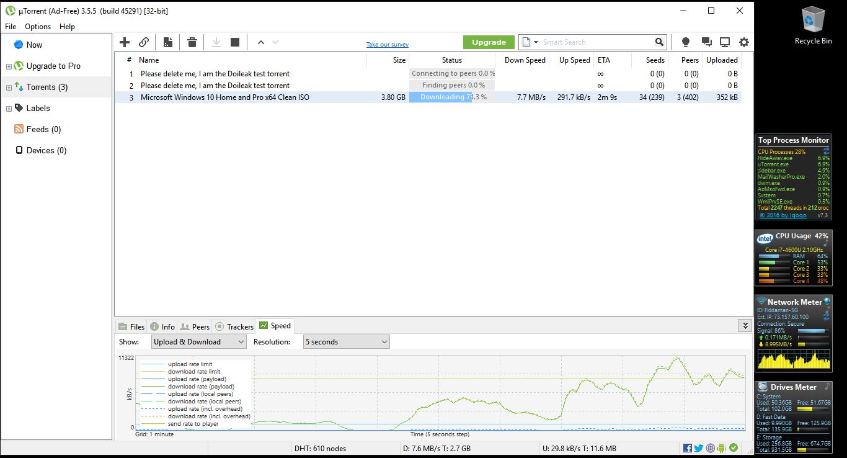The height and width of the screenshot is (458, 847).
Task: Switch to the Trackers tab
Action: [234, 326]
